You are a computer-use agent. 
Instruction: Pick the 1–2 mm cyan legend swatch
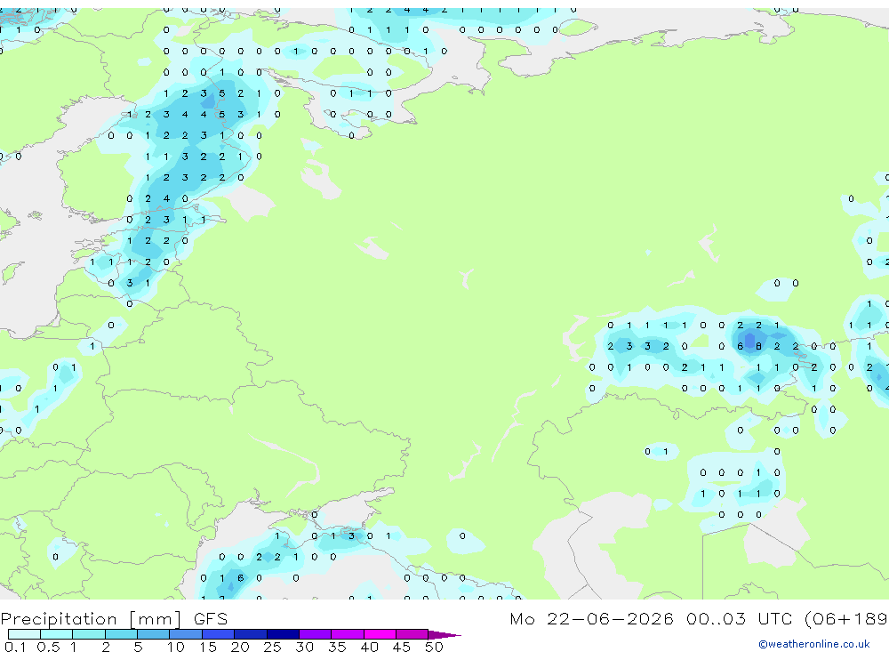(89, 634)
